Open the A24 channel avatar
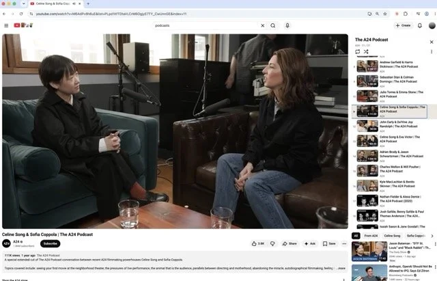This screenshot has width=437, height=281. coord(6,243)
